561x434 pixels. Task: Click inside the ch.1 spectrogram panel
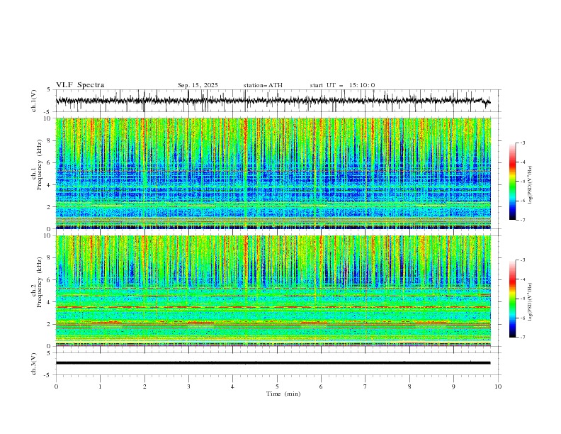273,173
